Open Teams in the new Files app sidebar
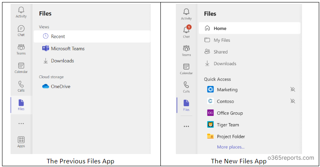This screenshot has height=167, width=320. (x=186, y=51)
